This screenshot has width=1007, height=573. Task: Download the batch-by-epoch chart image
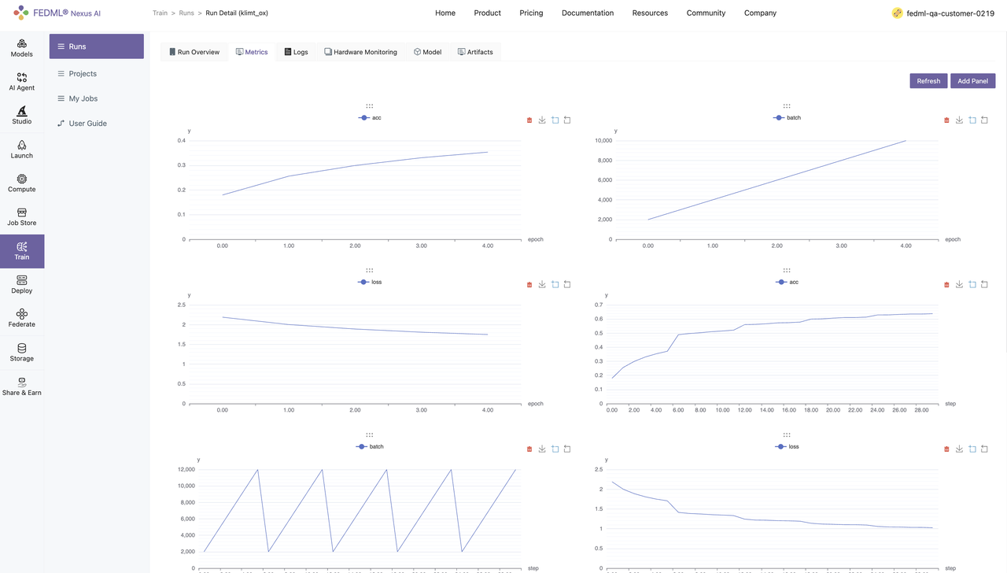point(959,120)
